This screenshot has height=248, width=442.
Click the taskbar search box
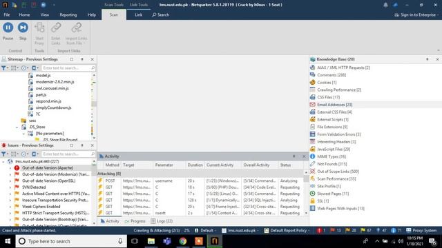(x=71, y=241)
